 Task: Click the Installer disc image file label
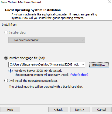[x=27, y=58]
